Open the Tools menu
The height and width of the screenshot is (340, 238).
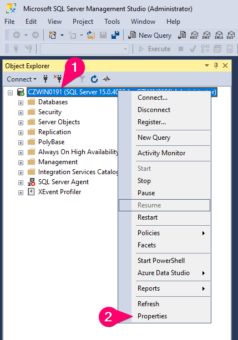coord(112,22)
